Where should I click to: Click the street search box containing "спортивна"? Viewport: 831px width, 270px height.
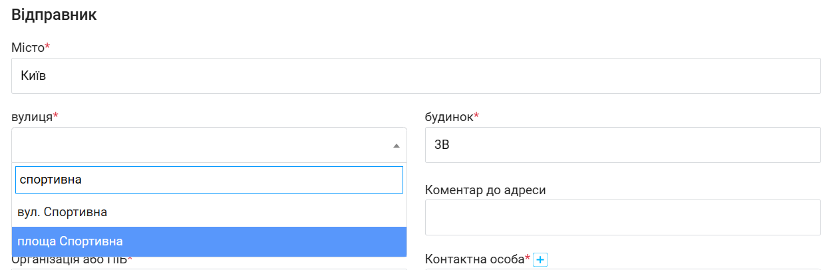(x=209, y=180)
